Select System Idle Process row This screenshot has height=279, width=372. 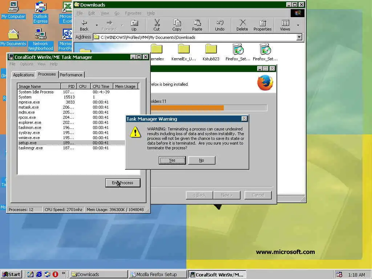click(x=78, y=92)
